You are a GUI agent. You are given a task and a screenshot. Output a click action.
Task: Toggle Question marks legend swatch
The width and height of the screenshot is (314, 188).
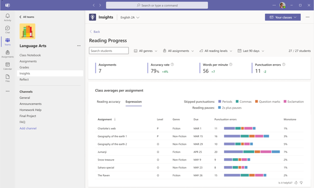click(257, 101)
